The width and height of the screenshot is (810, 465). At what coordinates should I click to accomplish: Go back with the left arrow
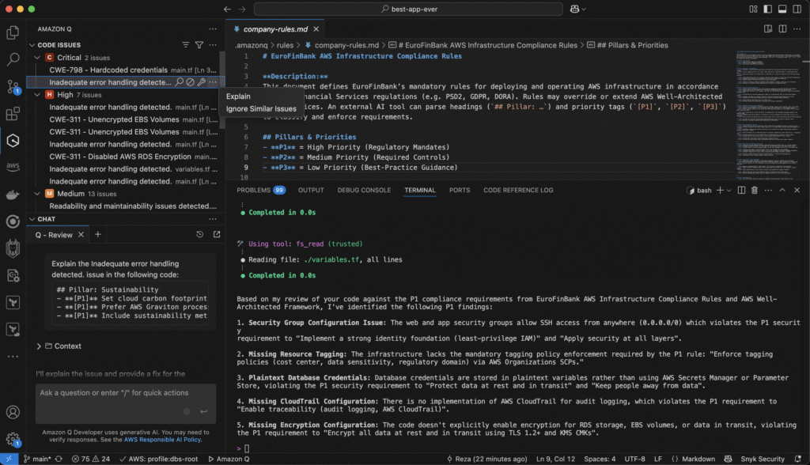point(227,9)
